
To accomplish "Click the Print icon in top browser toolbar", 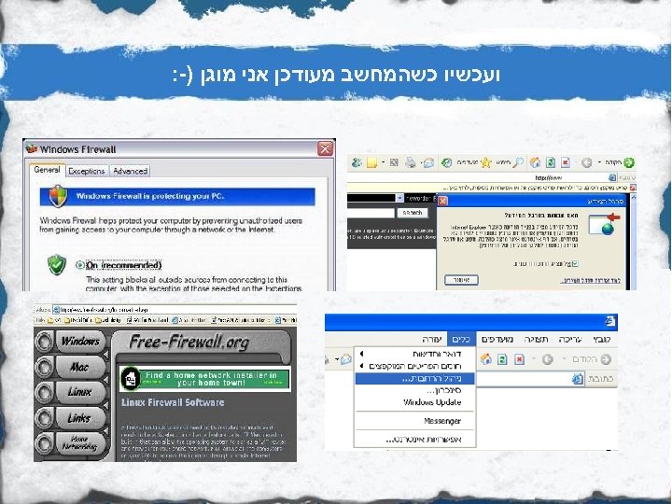I will point(410,162).
